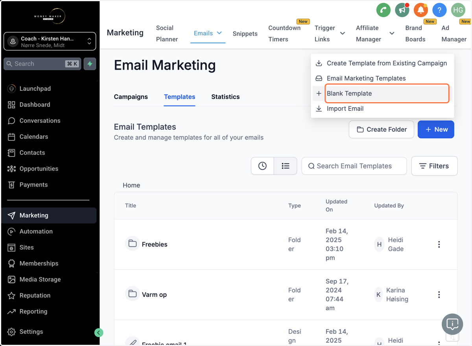Select the Templates tab
The image size is (472, 346).
tap(179, 97)
